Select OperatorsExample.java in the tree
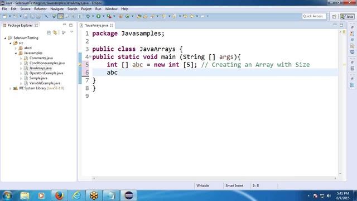The image size is (357, 201). coord(46,73)
